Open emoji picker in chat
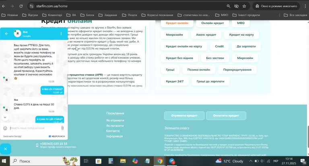This screenshot has width=309, height=166. click(x=5, y=128)
